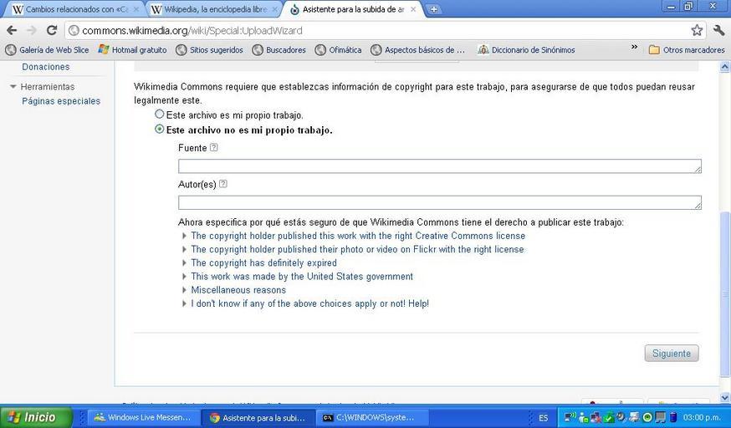Bookmark page with the star icon
731x428 pixels.
697,30
